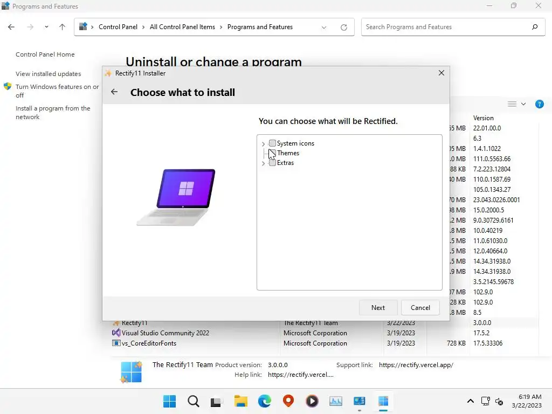The image size is (552, 414).
Task: Refresh the Programs and Features list
Action: pos(344,27)
